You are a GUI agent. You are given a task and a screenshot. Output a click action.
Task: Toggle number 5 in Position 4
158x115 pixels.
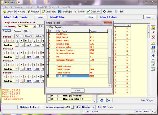pyautogui.click(x=26, y=77)
